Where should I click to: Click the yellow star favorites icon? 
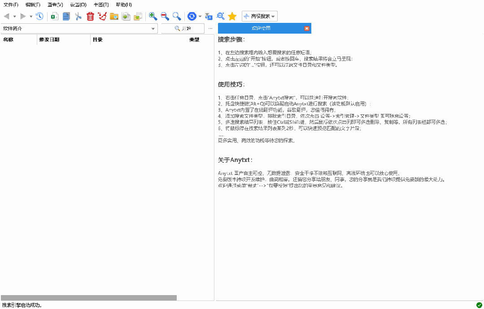pyautogui.click(x=232, y=16)
